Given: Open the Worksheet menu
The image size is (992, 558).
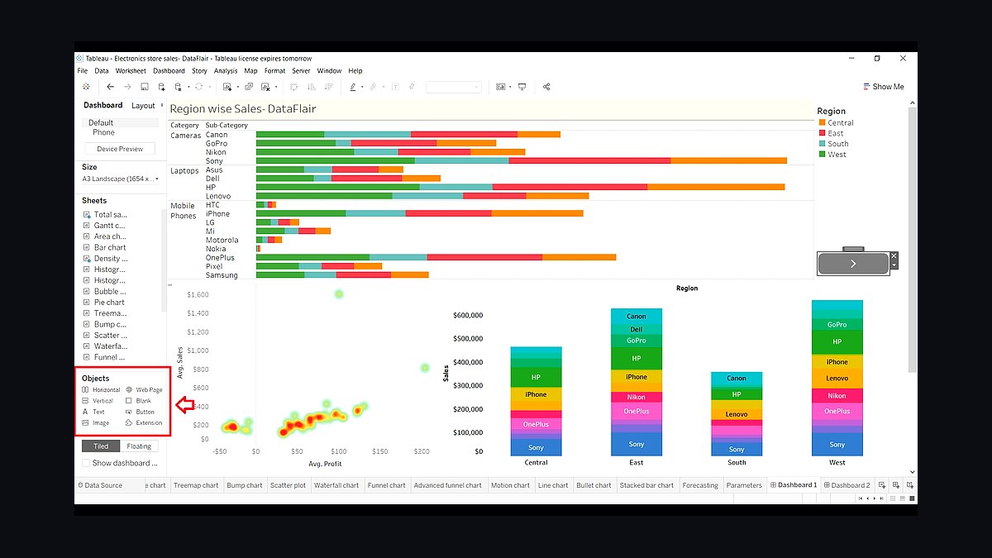Looking at the screenshot, I should coord(131,71).
